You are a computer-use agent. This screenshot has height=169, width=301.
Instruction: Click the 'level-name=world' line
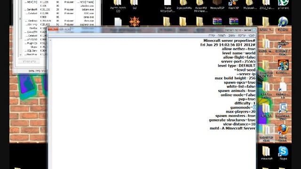[x=239, y=53]
